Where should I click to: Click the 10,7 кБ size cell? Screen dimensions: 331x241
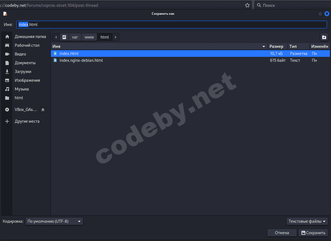(x=276, y=54)
